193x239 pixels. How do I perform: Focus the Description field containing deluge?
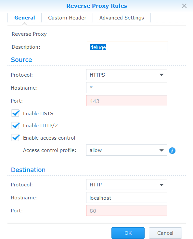tap(127, 47)
